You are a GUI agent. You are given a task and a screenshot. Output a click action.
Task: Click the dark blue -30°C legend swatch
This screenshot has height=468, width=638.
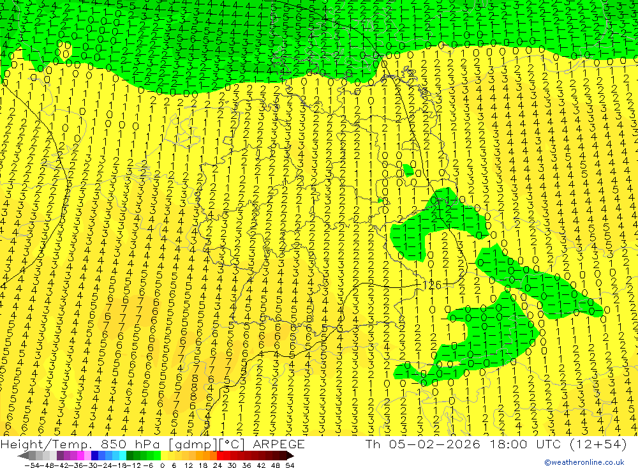pyautogui.click(x=94, y=456)
